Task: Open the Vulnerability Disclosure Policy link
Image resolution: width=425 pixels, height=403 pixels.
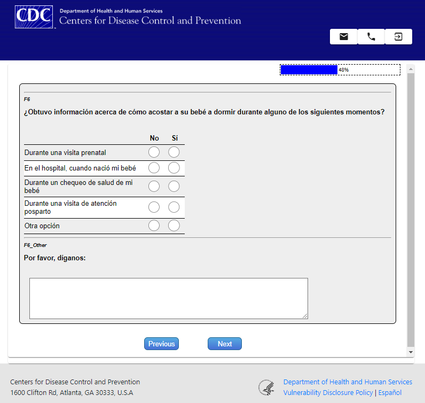Action: coord(328,393)
